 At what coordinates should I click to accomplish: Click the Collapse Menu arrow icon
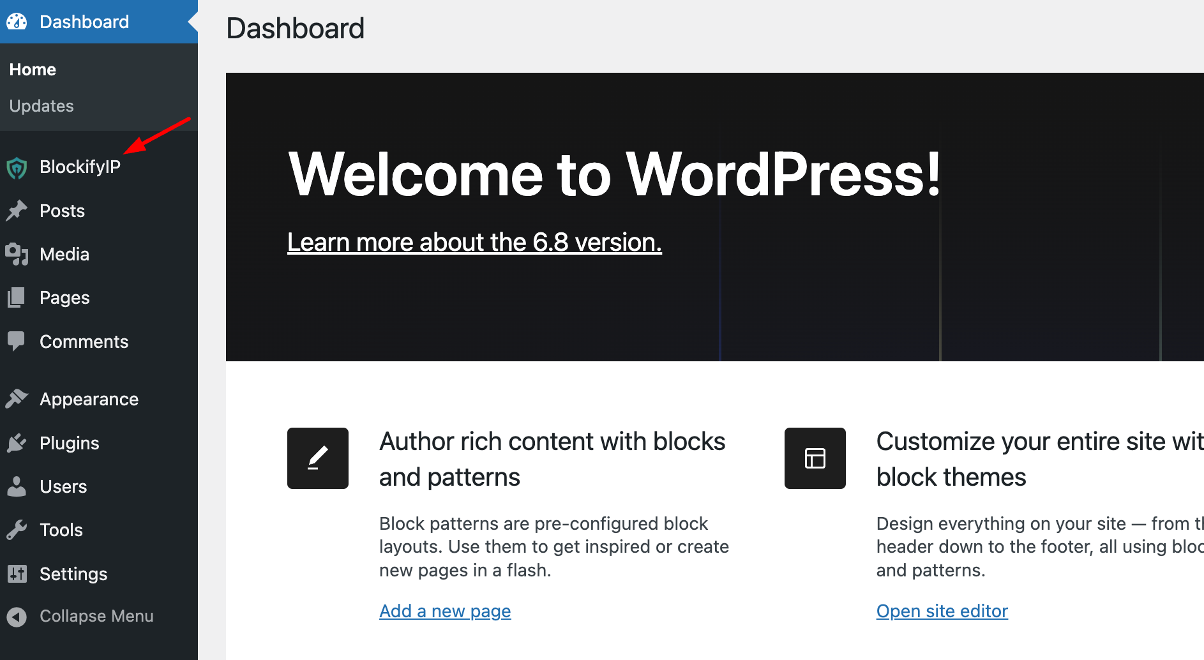point(17,617)
